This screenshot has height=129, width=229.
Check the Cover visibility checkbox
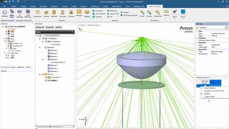point(6,29)
